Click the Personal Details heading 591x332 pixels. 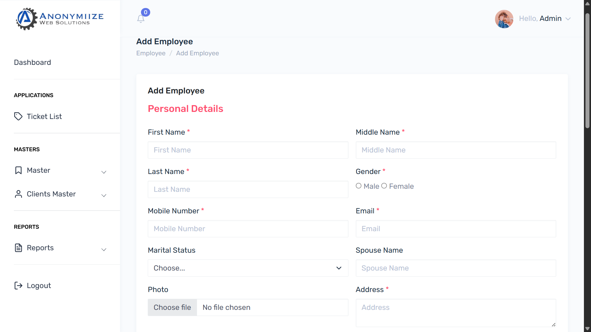[x=185, y=109]
